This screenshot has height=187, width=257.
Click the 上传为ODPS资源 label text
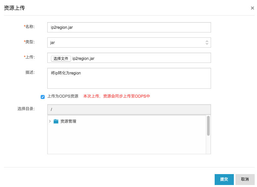click(63, 96)
